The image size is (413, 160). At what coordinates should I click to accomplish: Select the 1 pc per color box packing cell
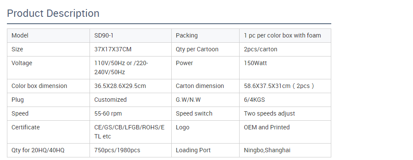click(x=285, y=35)
